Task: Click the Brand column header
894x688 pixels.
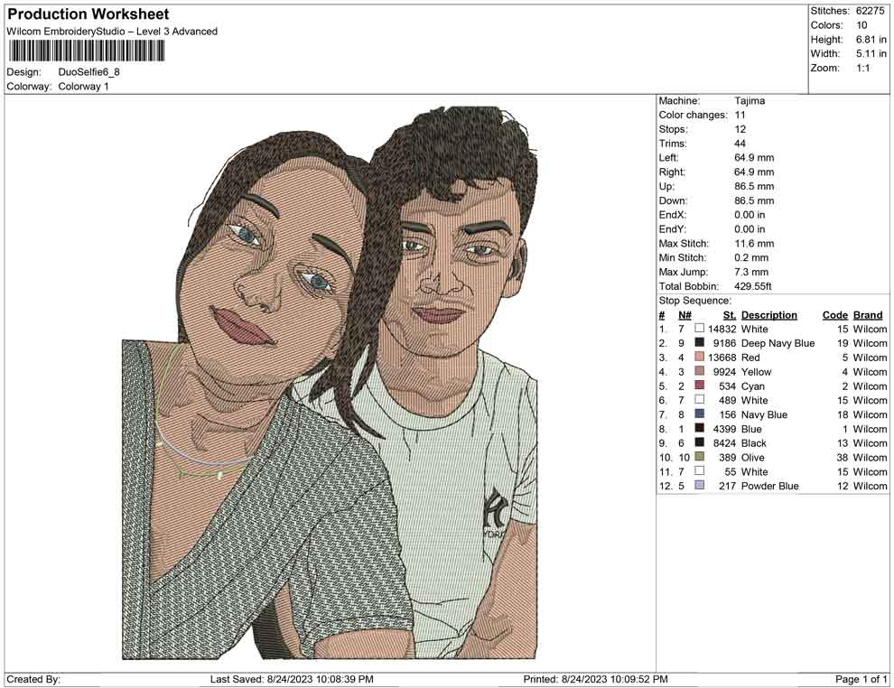Action: click(868, 314)
